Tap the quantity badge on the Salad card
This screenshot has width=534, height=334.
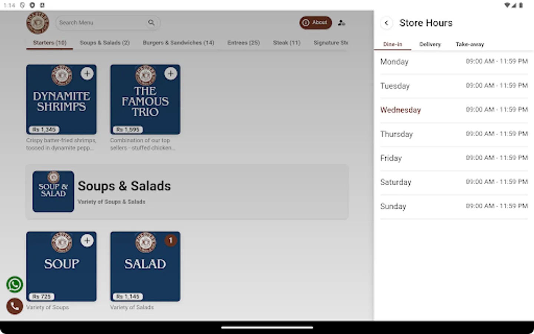coord(171,240)
